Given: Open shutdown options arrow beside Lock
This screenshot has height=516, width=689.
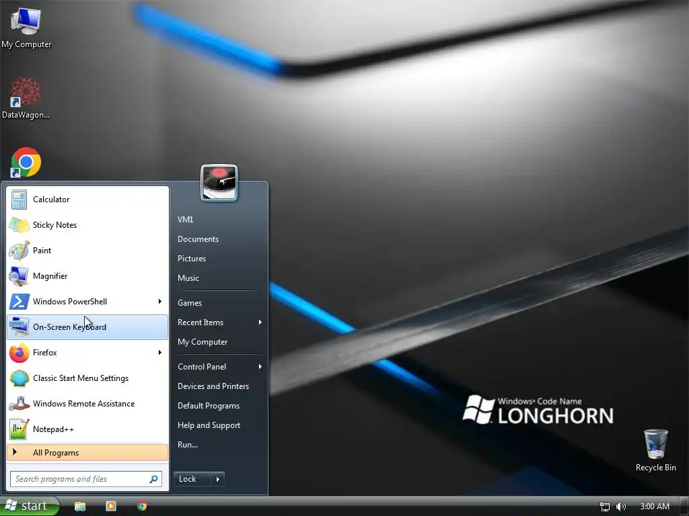Looking at the screenshot, I should point(217,479).
